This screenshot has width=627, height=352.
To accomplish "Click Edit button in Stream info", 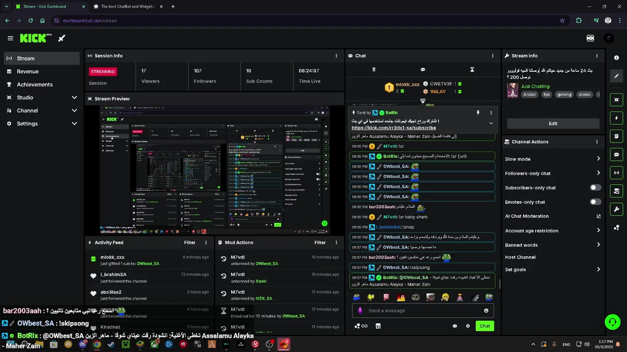I will pos(553,123).
